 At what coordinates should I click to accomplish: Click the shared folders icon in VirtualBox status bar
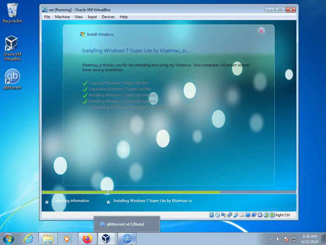tap(242, 215)
